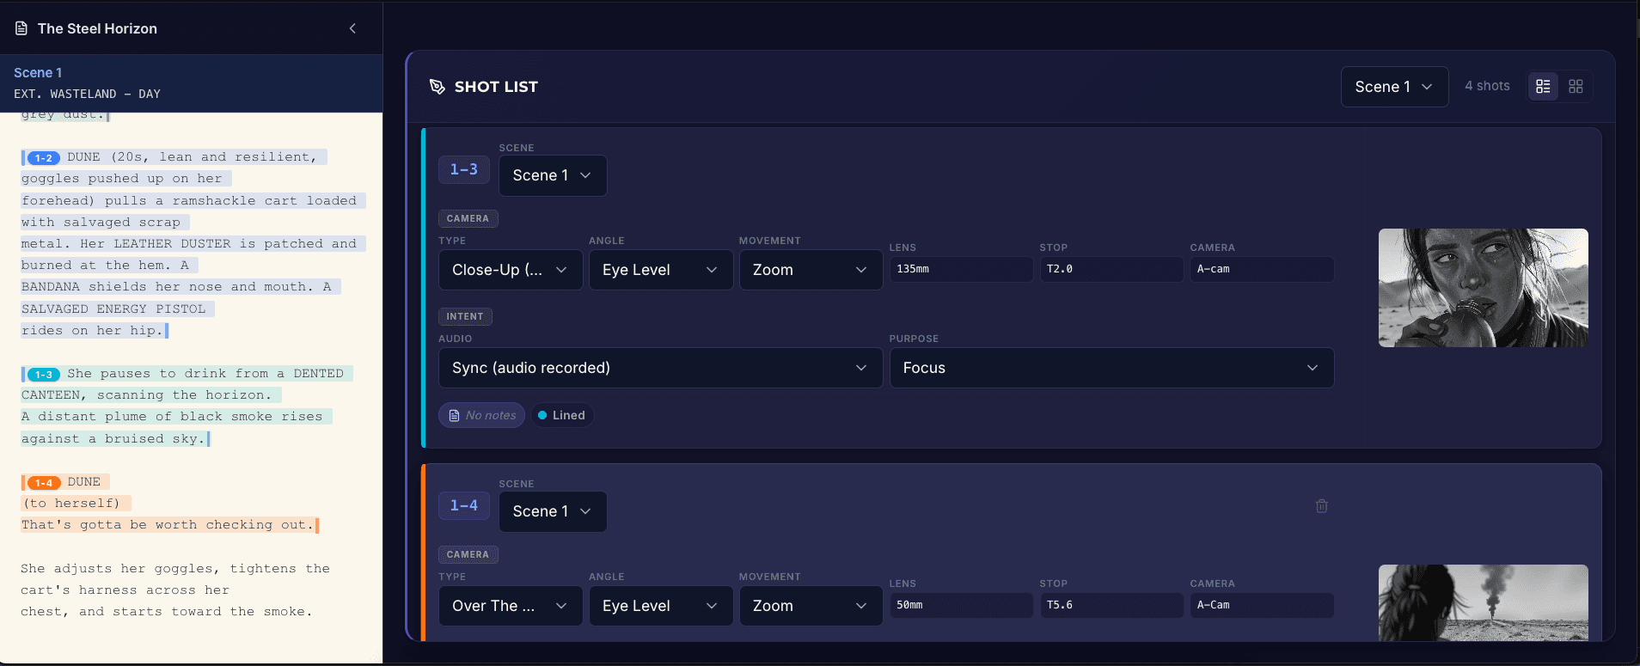Open the Sync (audio recorded) audio dropdown
The height and width of the screenshot is (666, 1640).
tap(660, 368)
